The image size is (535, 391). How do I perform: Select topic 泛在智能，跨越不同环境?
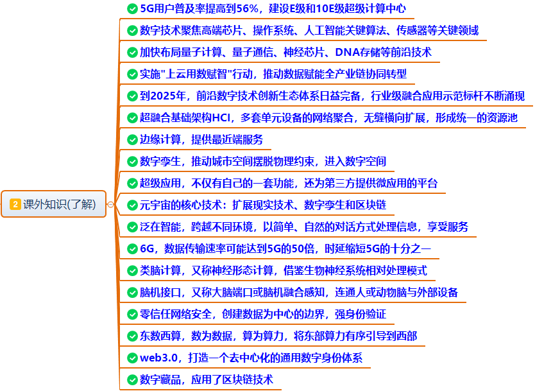[x=304, y=227]
